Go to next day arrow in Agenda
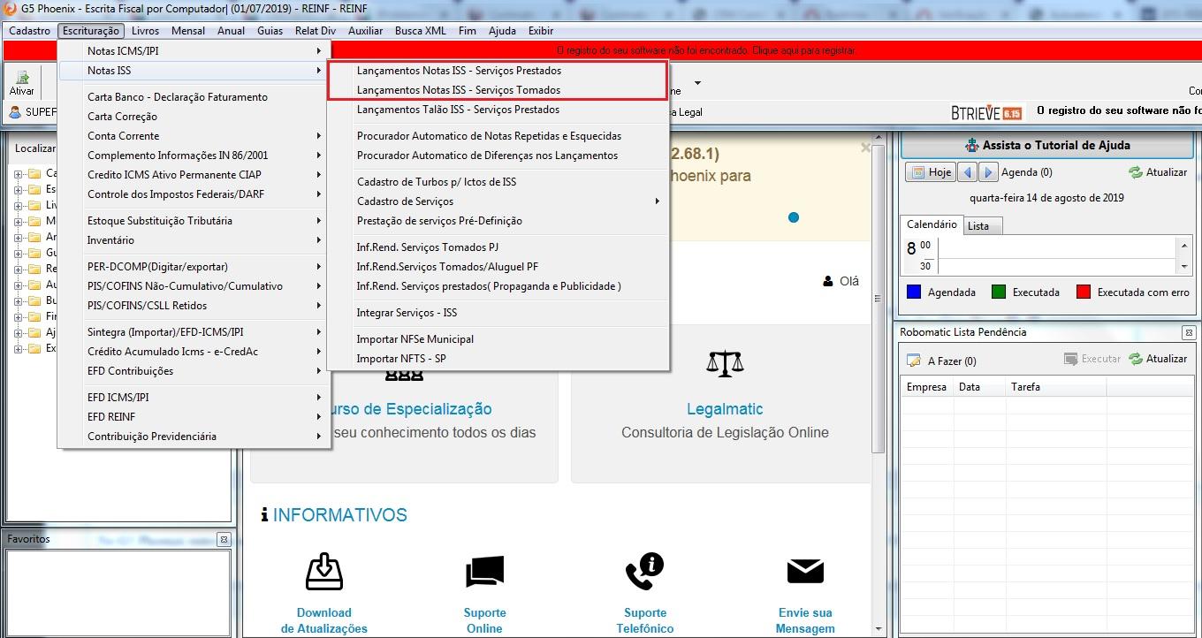The width and height of the screenshot is (1202, 638). pos(988,172)
